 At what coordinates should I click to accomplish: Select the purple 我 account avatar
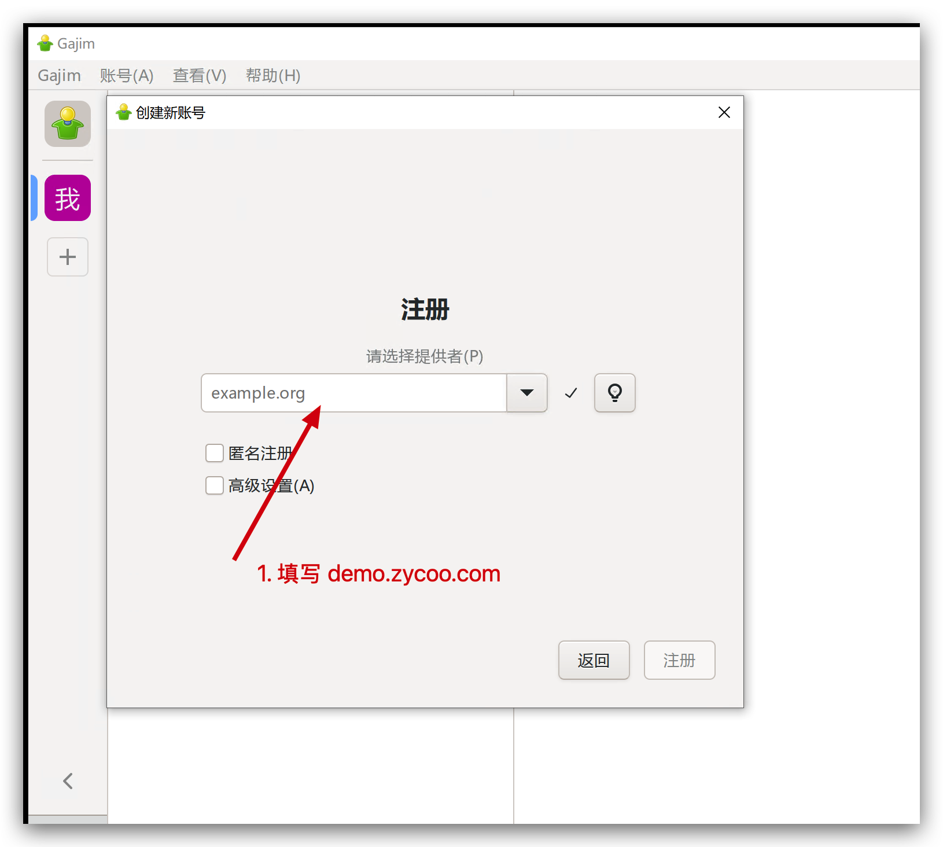[x=68, y=198]
